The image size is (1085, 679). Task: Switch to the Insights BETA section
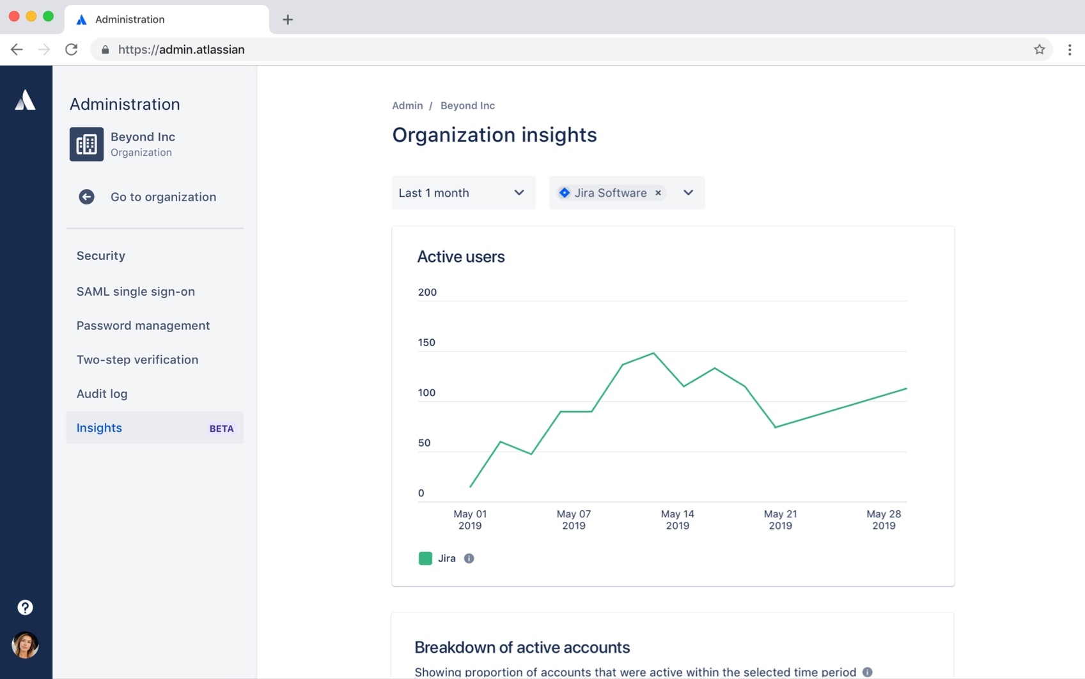tap(99, 428)
